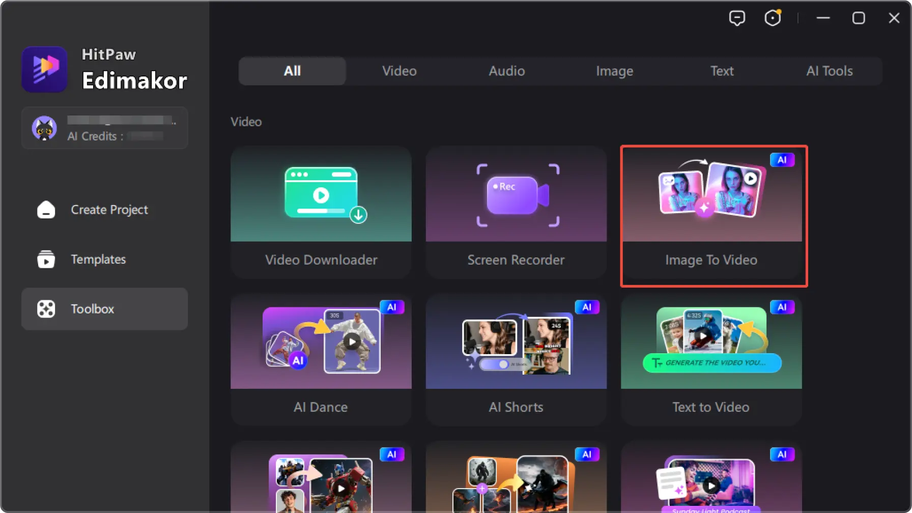Switch to the AI Tools tab
The image size is (912, 513).
pos(830,71)
